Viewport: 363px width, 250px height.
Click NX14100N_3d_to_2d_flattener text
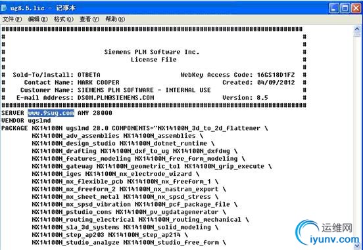(x=208, y=128)
